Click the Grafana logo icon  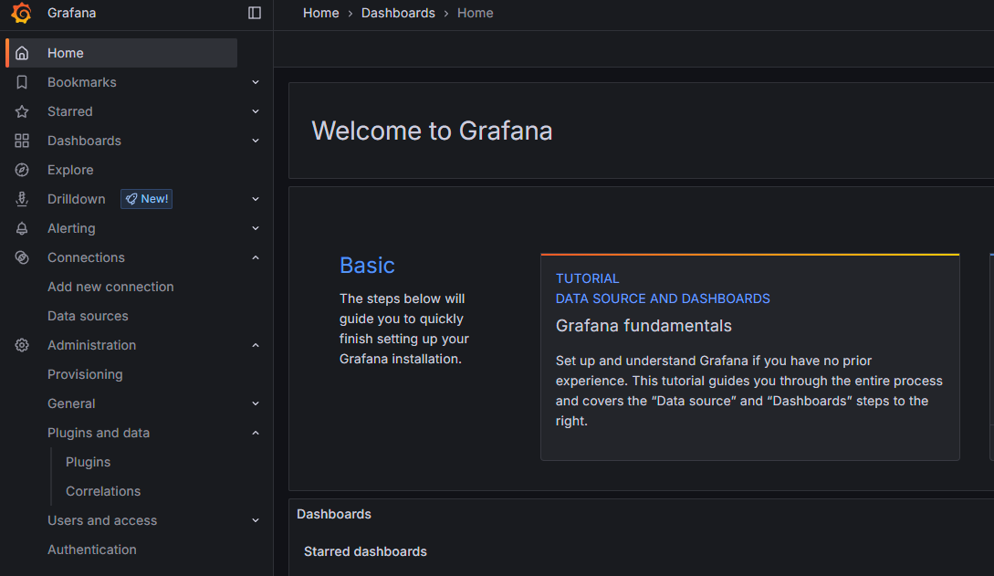pyautogui.click(x=22, y=13)
